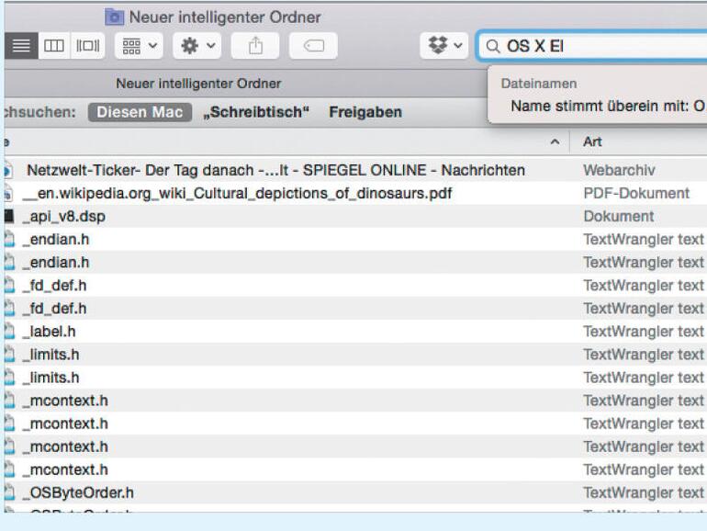The image size is (707, 531).
Task: Select the "Diesen Mac" search scope
Action: (140, 112)
